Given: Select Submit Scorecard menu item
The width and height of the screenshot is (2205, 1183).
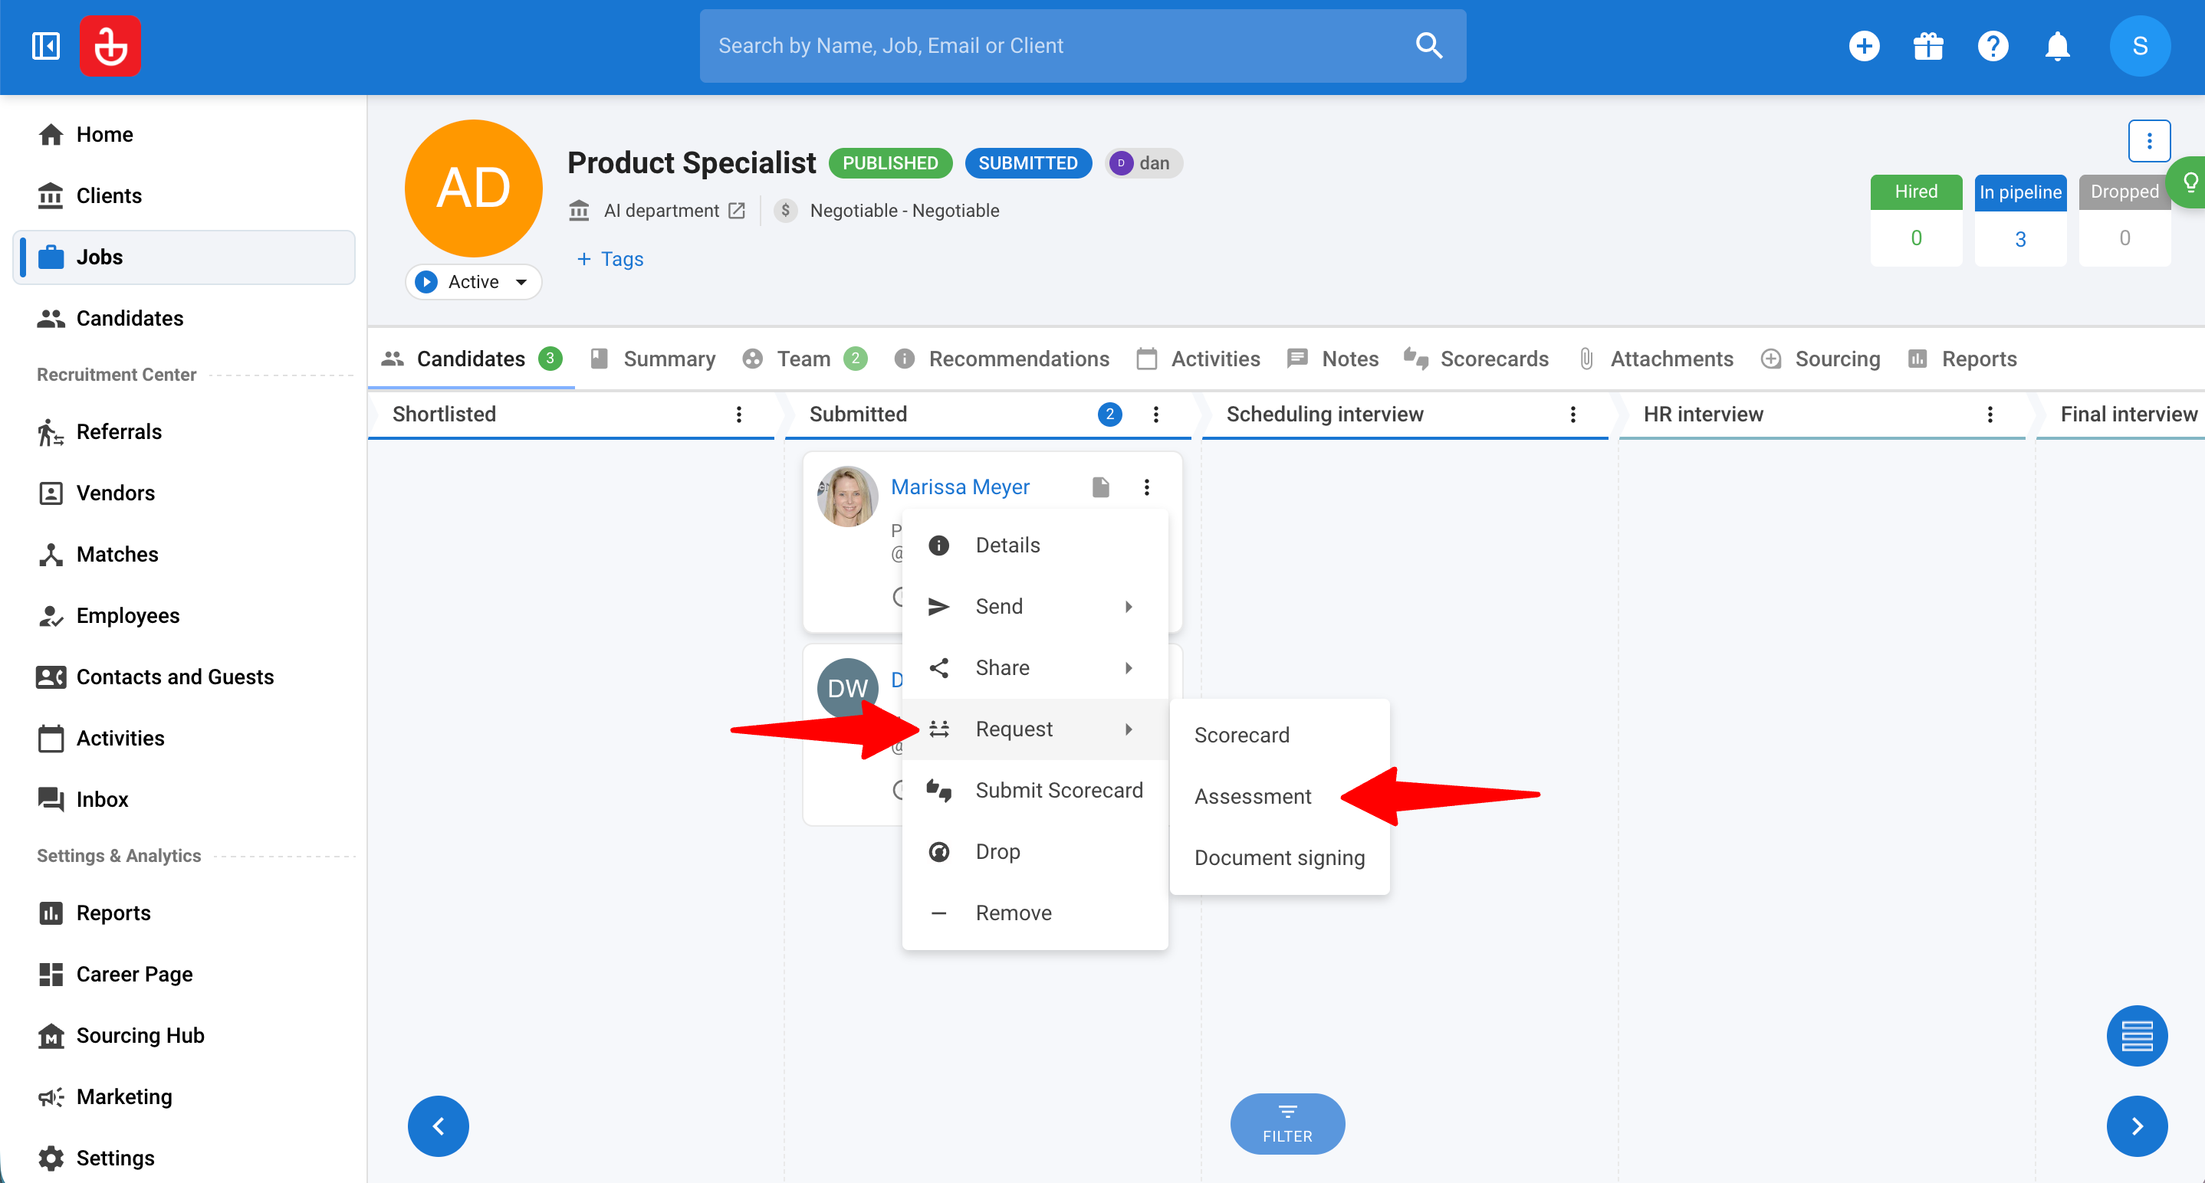Looking at the screenshot, I should pos(1035,791).
